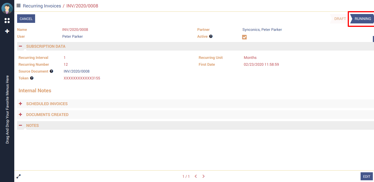Click the fullscreen expand arrows icon
The image size is (374, 182).
click(19, 176)
